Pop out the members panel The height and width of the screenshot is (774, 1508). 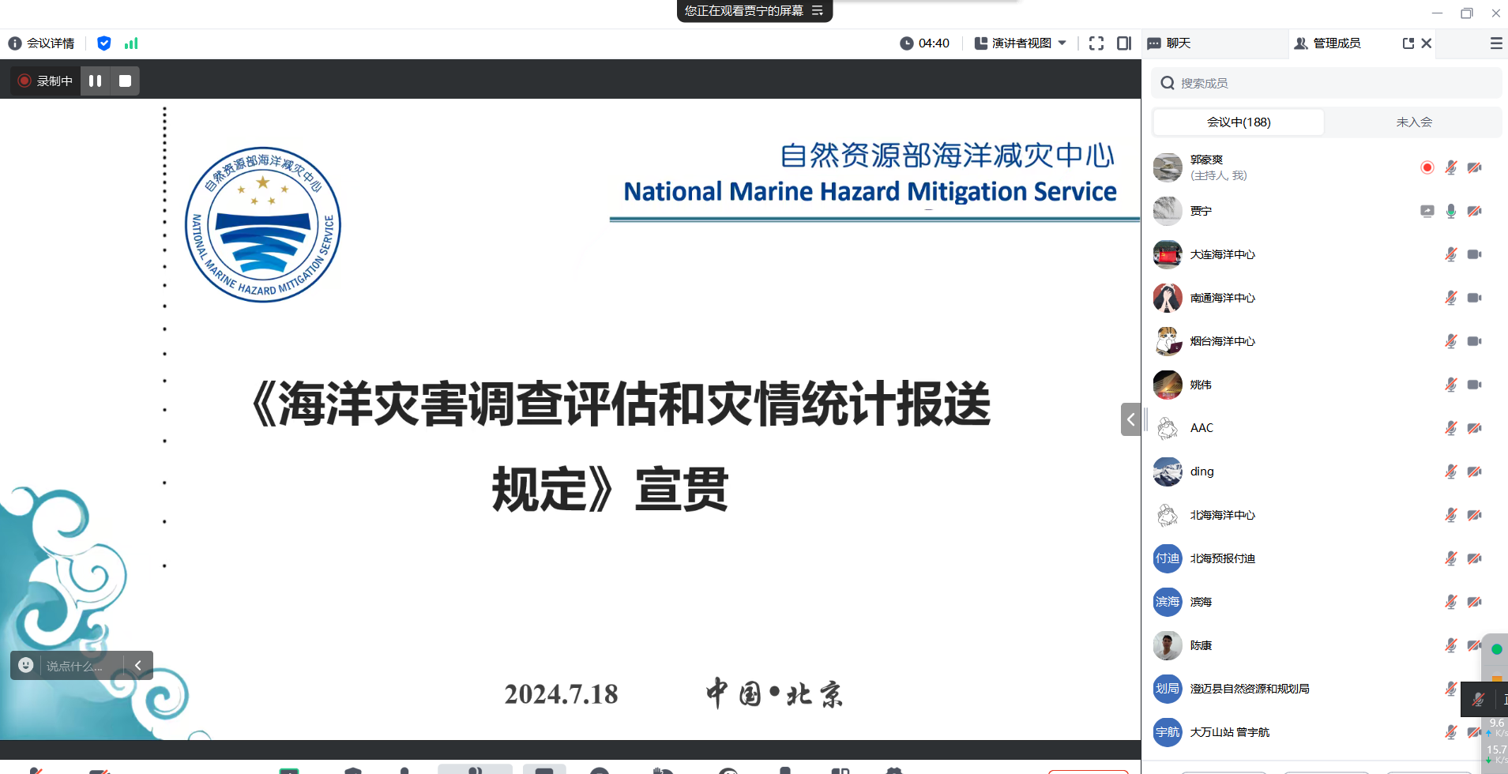coord(1408,43)
